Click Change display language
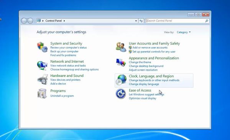The image size is (230, 140). 144,84
